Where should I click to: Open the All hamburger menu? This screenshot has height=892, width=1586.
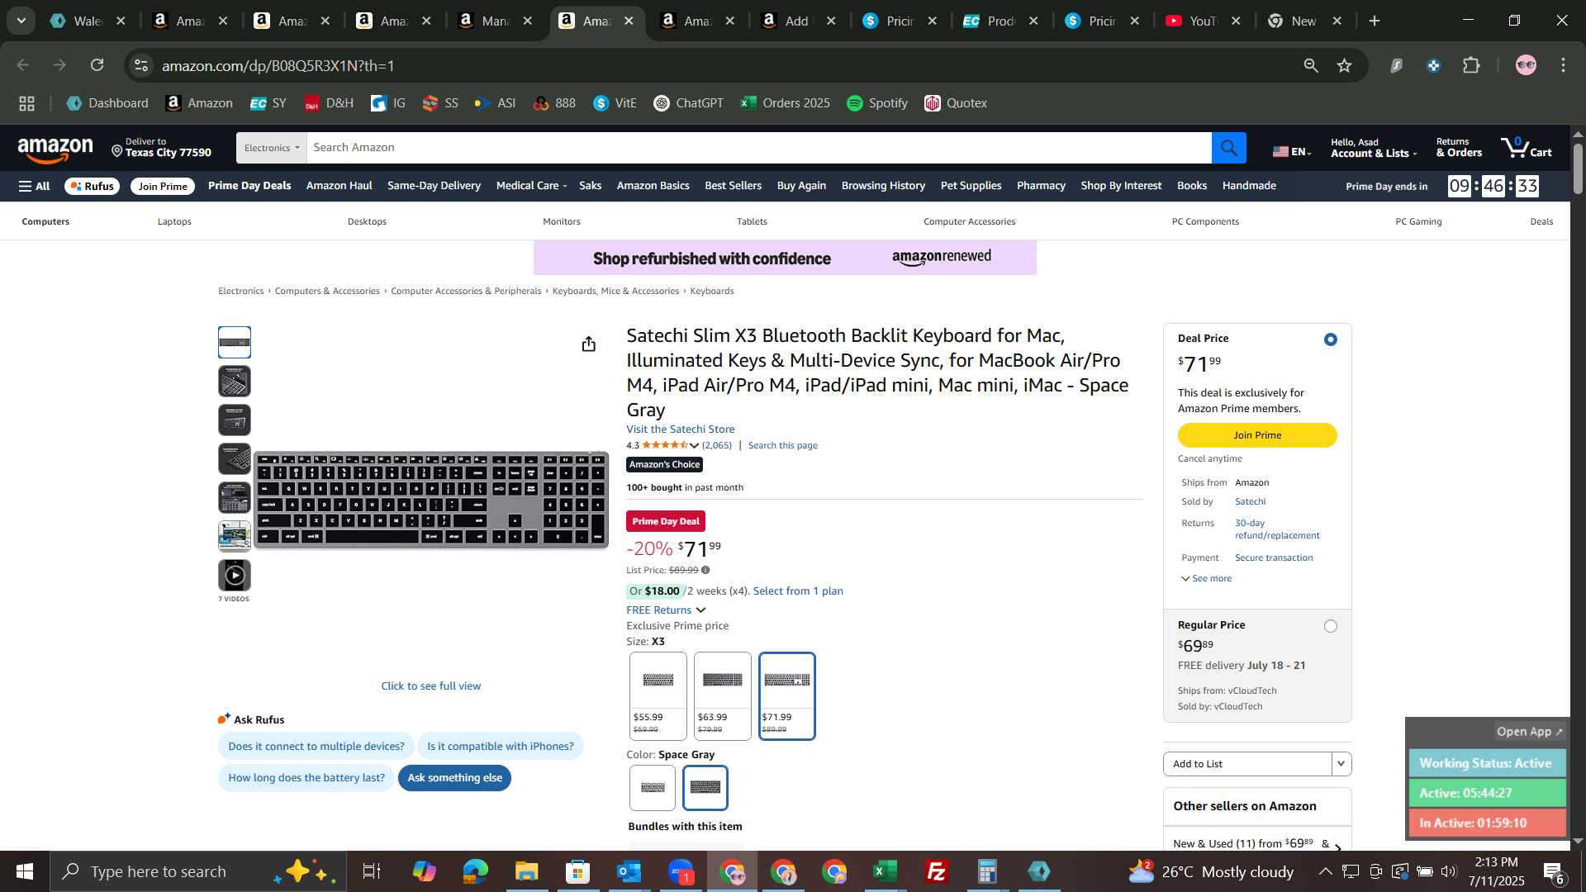coord(35,186)
